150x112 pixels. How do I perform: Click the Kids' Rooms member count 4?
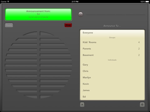pos(139,42)
